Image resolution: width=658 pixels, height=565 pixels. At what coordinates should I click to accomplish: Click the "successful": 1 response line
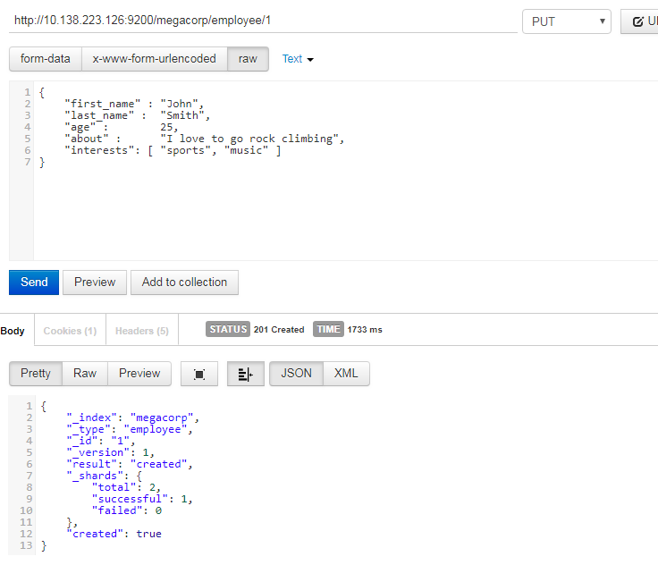142,499
